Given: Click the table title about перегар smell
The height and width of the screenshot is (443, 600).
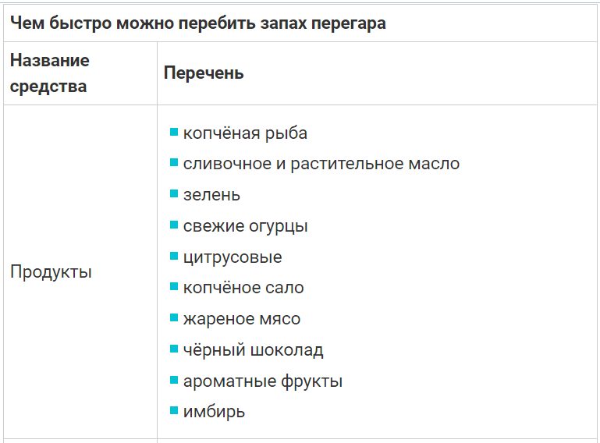Looking at the screenshot, I should [x=197, y=23].
